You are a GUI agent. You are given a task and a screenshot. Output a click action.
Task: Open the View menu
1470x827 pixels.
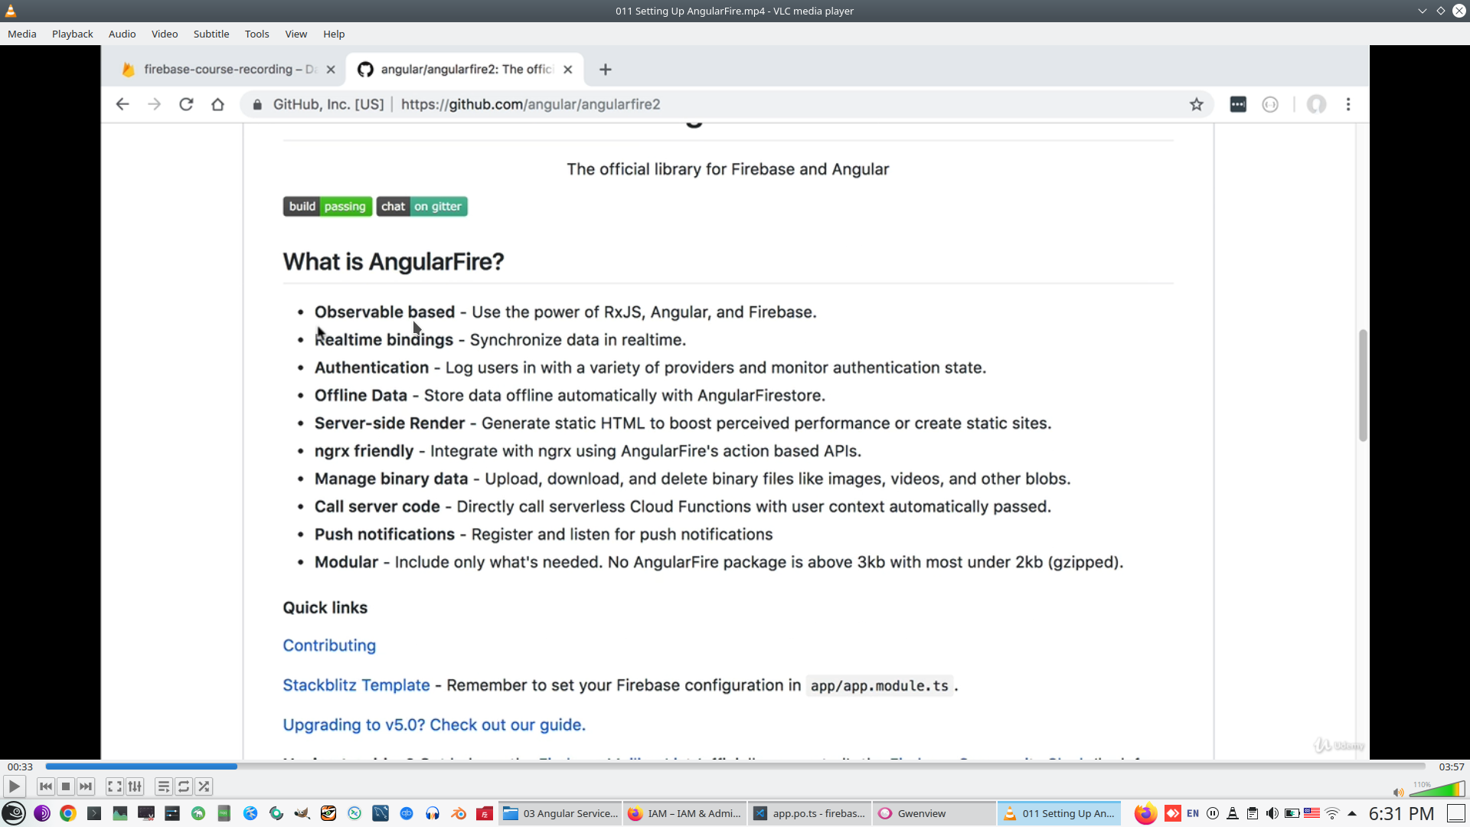pos(296,34)
